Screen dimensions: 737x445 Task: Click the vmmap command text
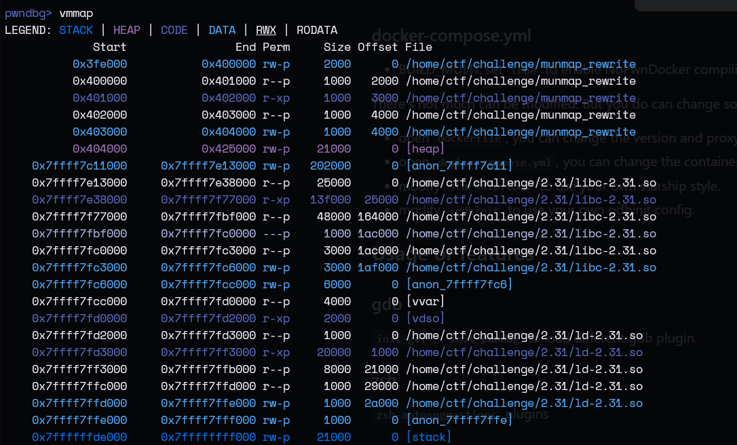click(76, 13)
